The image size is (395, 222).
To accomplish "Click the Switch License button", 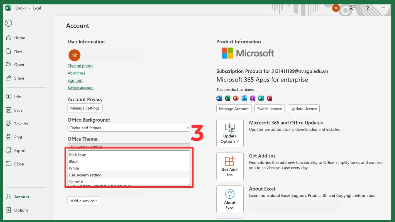I will coord(270,109).
